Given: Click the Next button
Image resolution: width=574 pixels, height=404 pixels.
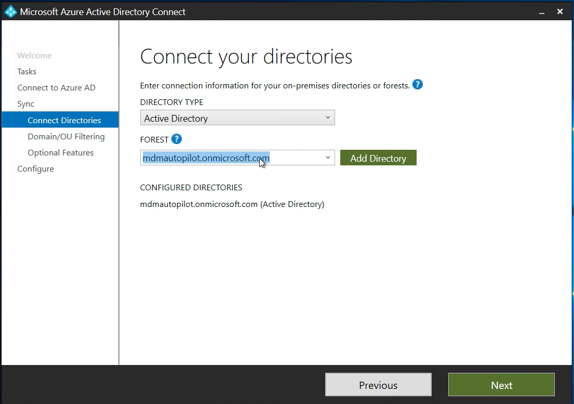Looking at the screenshot, I should pyautogui.click(x=501, y=385).
